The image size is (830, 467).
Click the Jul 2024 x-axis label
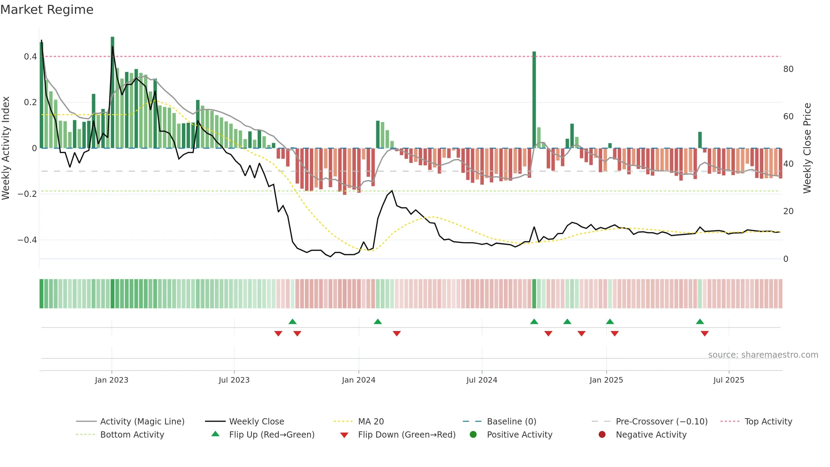482,380
